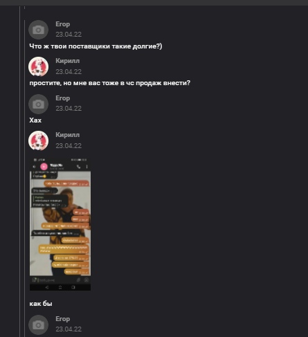
Task: Open Кирилл's avatar above the attached screenshot
Action: (x=38, y=140)
